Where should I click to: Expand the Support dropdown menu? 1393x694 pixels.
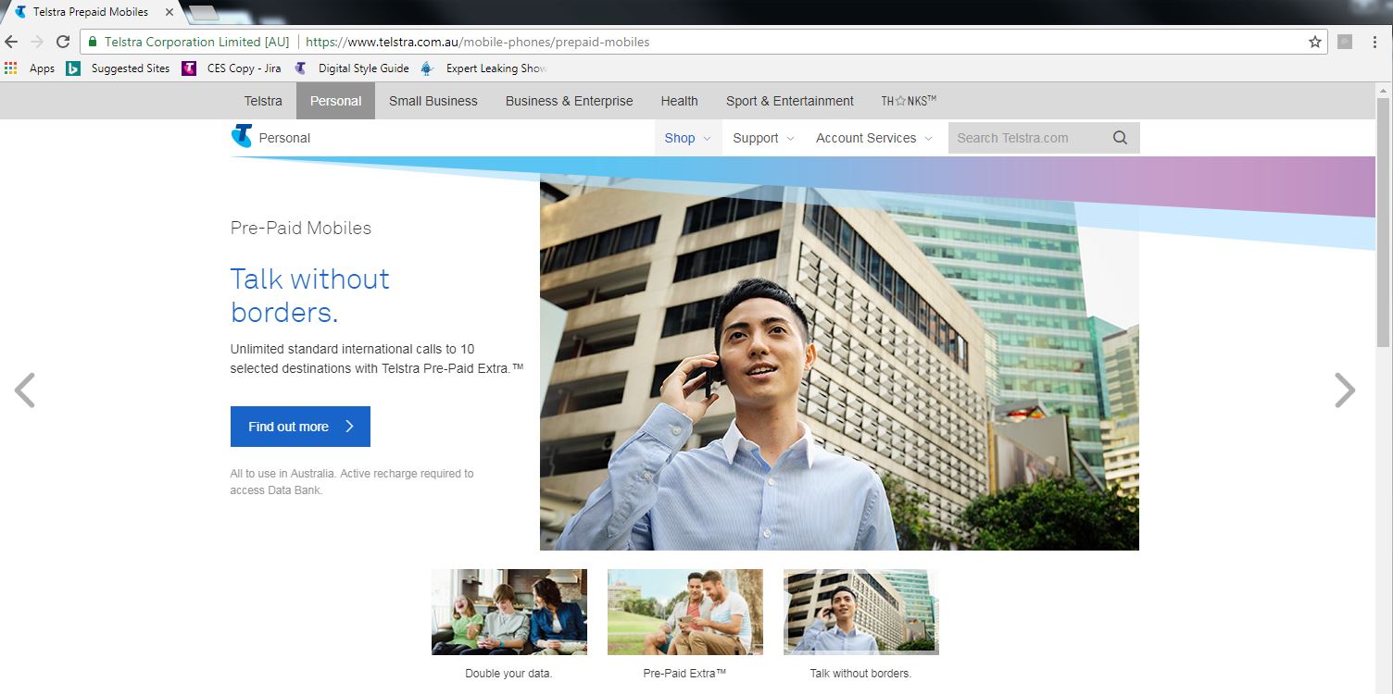point(763,138)
